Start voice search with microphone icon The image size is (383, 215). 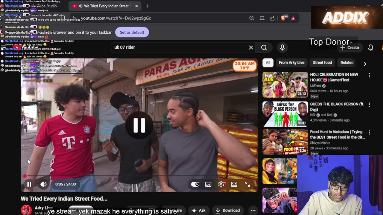[282, 47]
